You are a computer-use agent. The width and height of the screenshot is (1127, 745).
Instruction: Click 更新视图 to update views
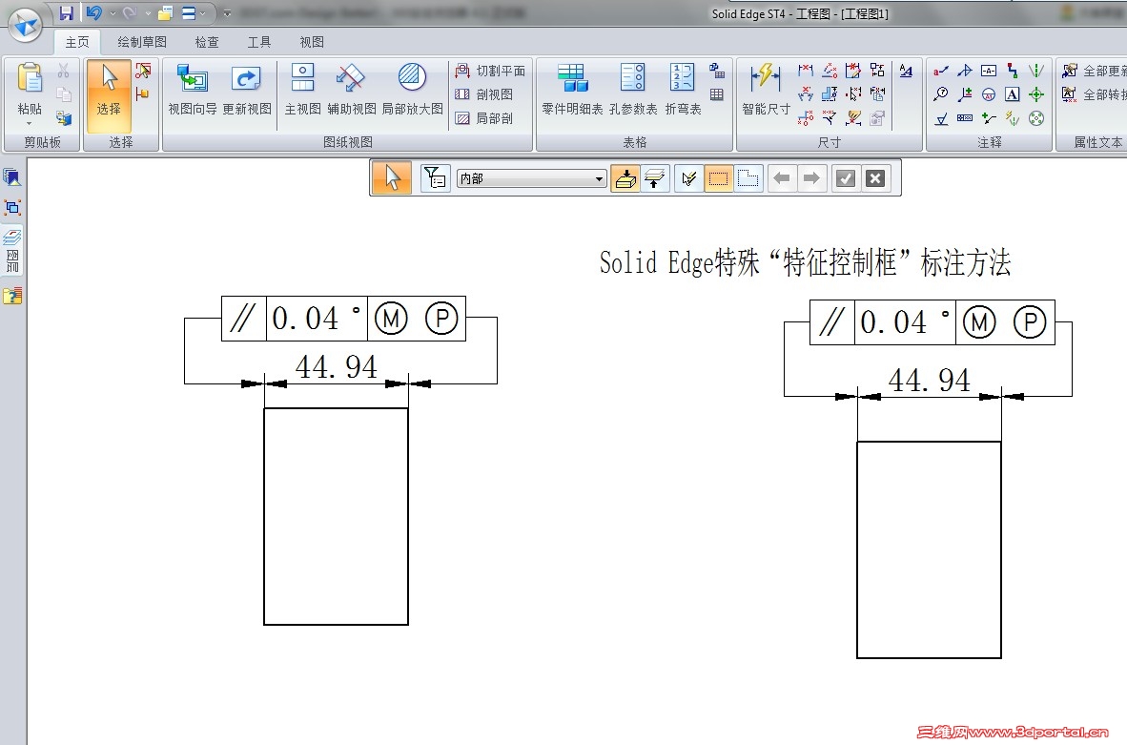247,89
